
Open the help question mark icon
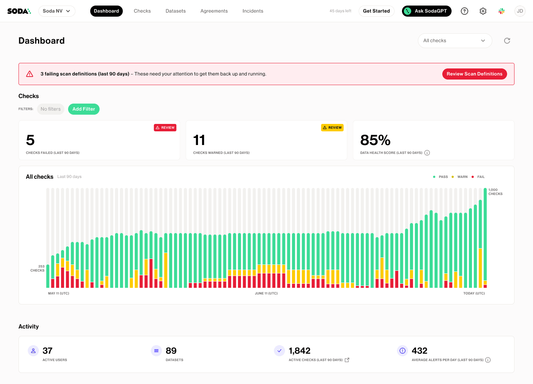pos(464,11)
